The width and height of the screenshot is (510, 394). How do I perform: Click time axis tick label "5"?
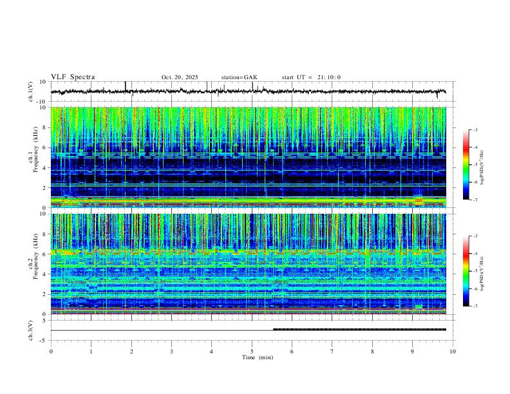click(252, 352)
